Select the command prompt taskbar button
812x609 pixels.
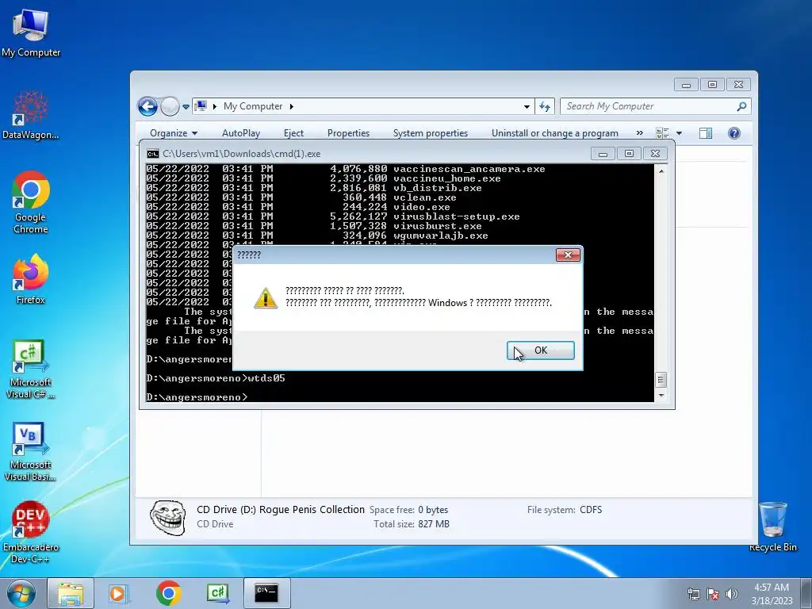(266, 593)
